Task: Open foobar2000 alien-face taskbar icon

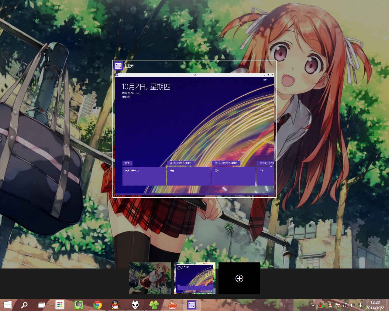Action: pos(135,305)
